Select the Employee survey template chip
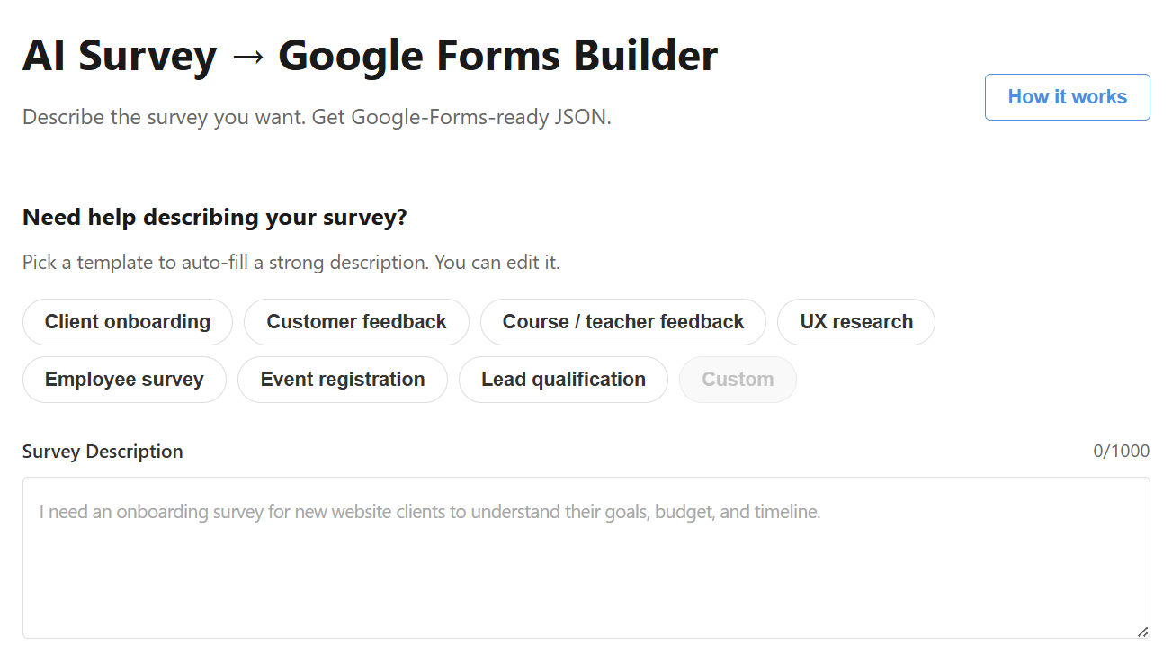The image size is (1172, 654). 124,379
